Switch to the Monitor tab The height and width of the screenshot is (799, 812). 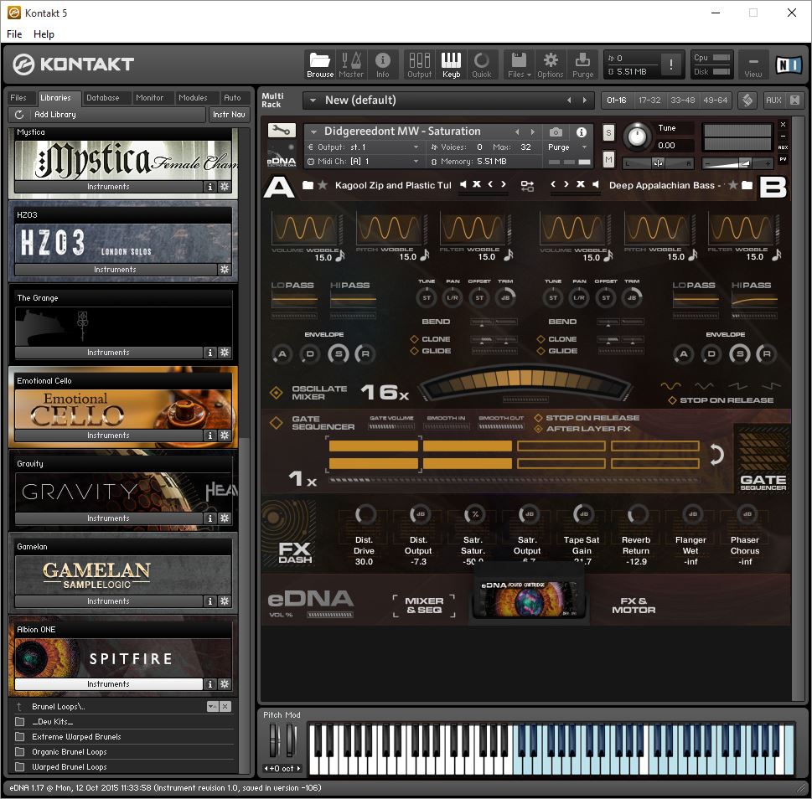pyautogui.click(x=149, y=98)
